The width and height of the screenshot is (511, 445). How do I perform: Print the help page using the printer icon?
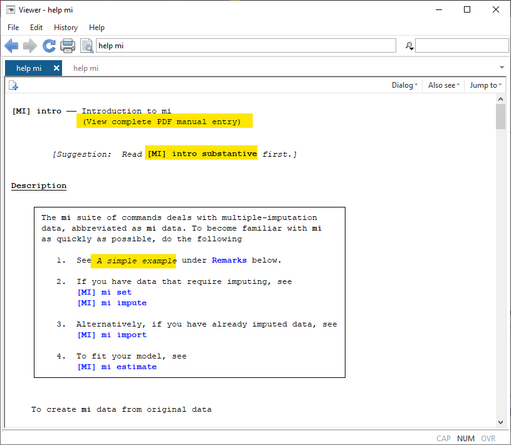[68, 46]
